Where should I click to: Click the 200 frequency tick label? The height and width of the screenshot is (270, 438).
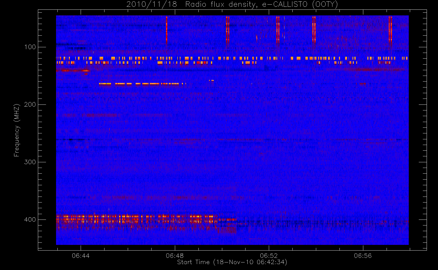[x=30, y=104]
